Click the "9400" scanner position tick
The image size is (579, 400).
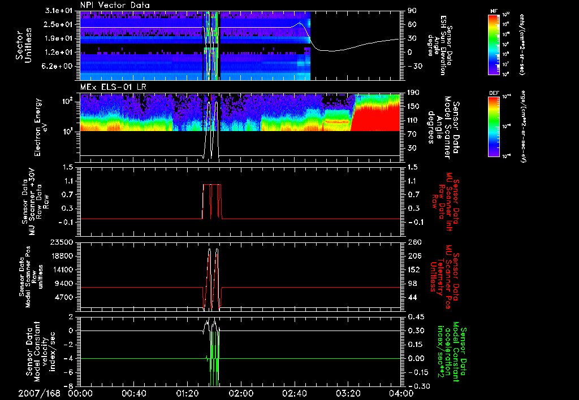[x=64, y=284]
